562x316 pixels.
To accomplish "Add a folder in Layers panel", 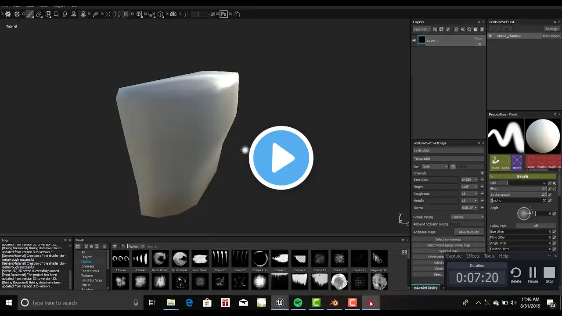I will click(476, 29).
